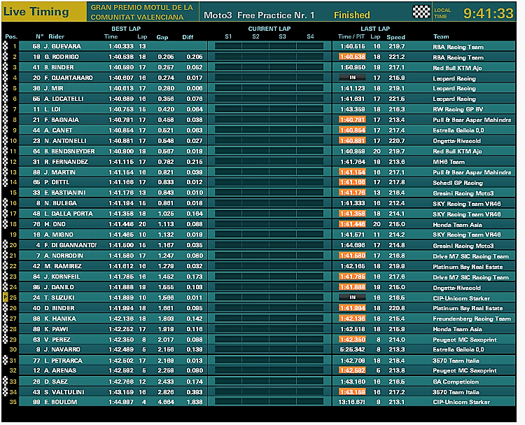This screenshot has height=425, width=525.
Task: Click the finish flag icon on J. MIR's row
Action: pos(5,88)
